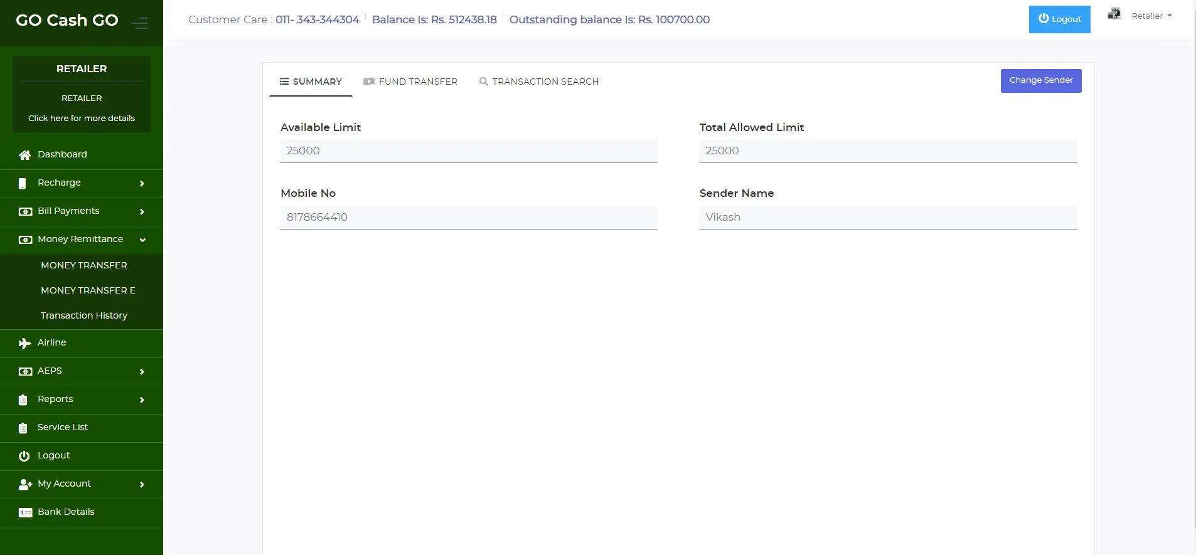Click the hamburger menu icon beside logo
Screen dimensions: 1196x555
139,23
